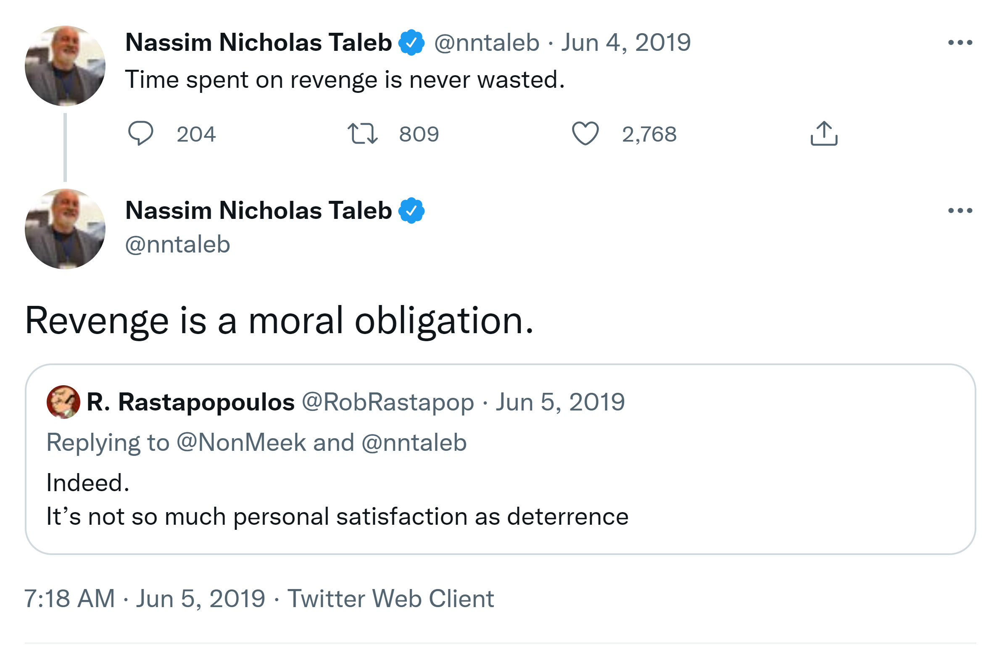
Task: Click the reply speech bubble icon
Action: [x=140, y=134]
